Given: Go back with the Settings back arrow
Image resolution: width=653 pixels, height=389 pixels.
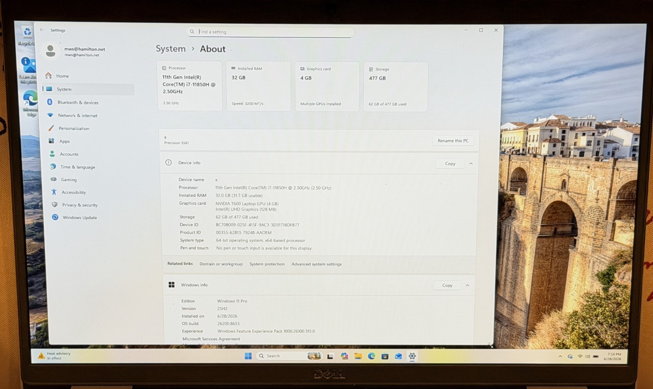Looking at the screenshot, I should click(x=42, y=30).
